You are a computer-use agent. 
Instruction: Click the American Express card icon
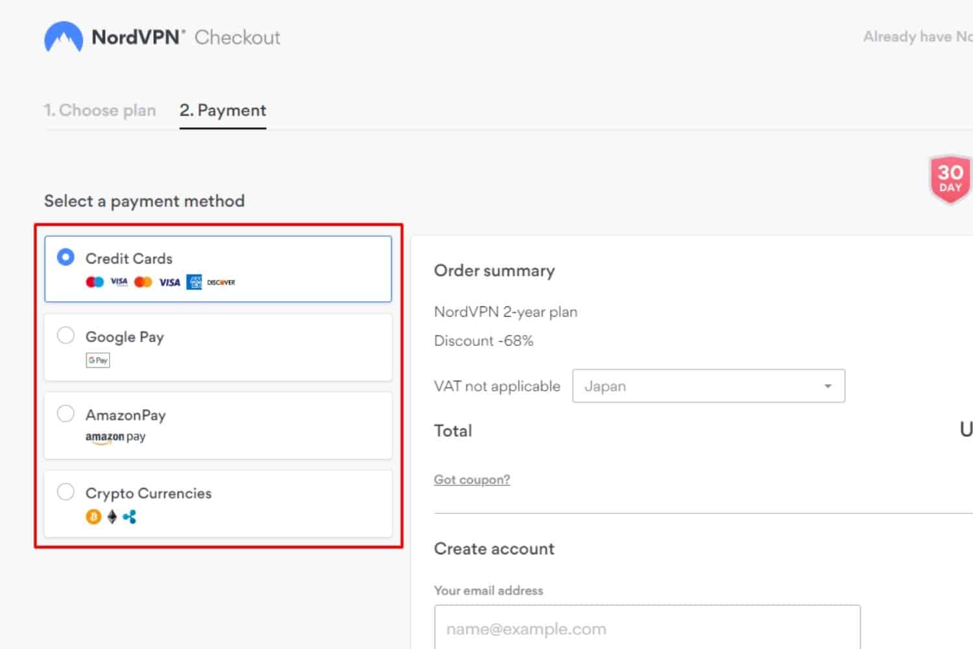(x=194, y=282)
